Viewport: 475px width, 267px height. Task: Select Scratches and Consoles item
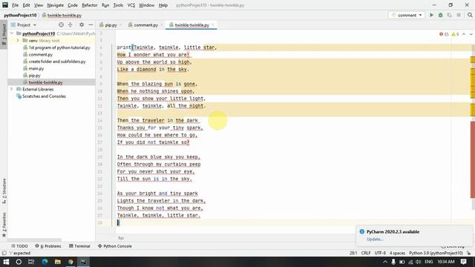point(44,96)
